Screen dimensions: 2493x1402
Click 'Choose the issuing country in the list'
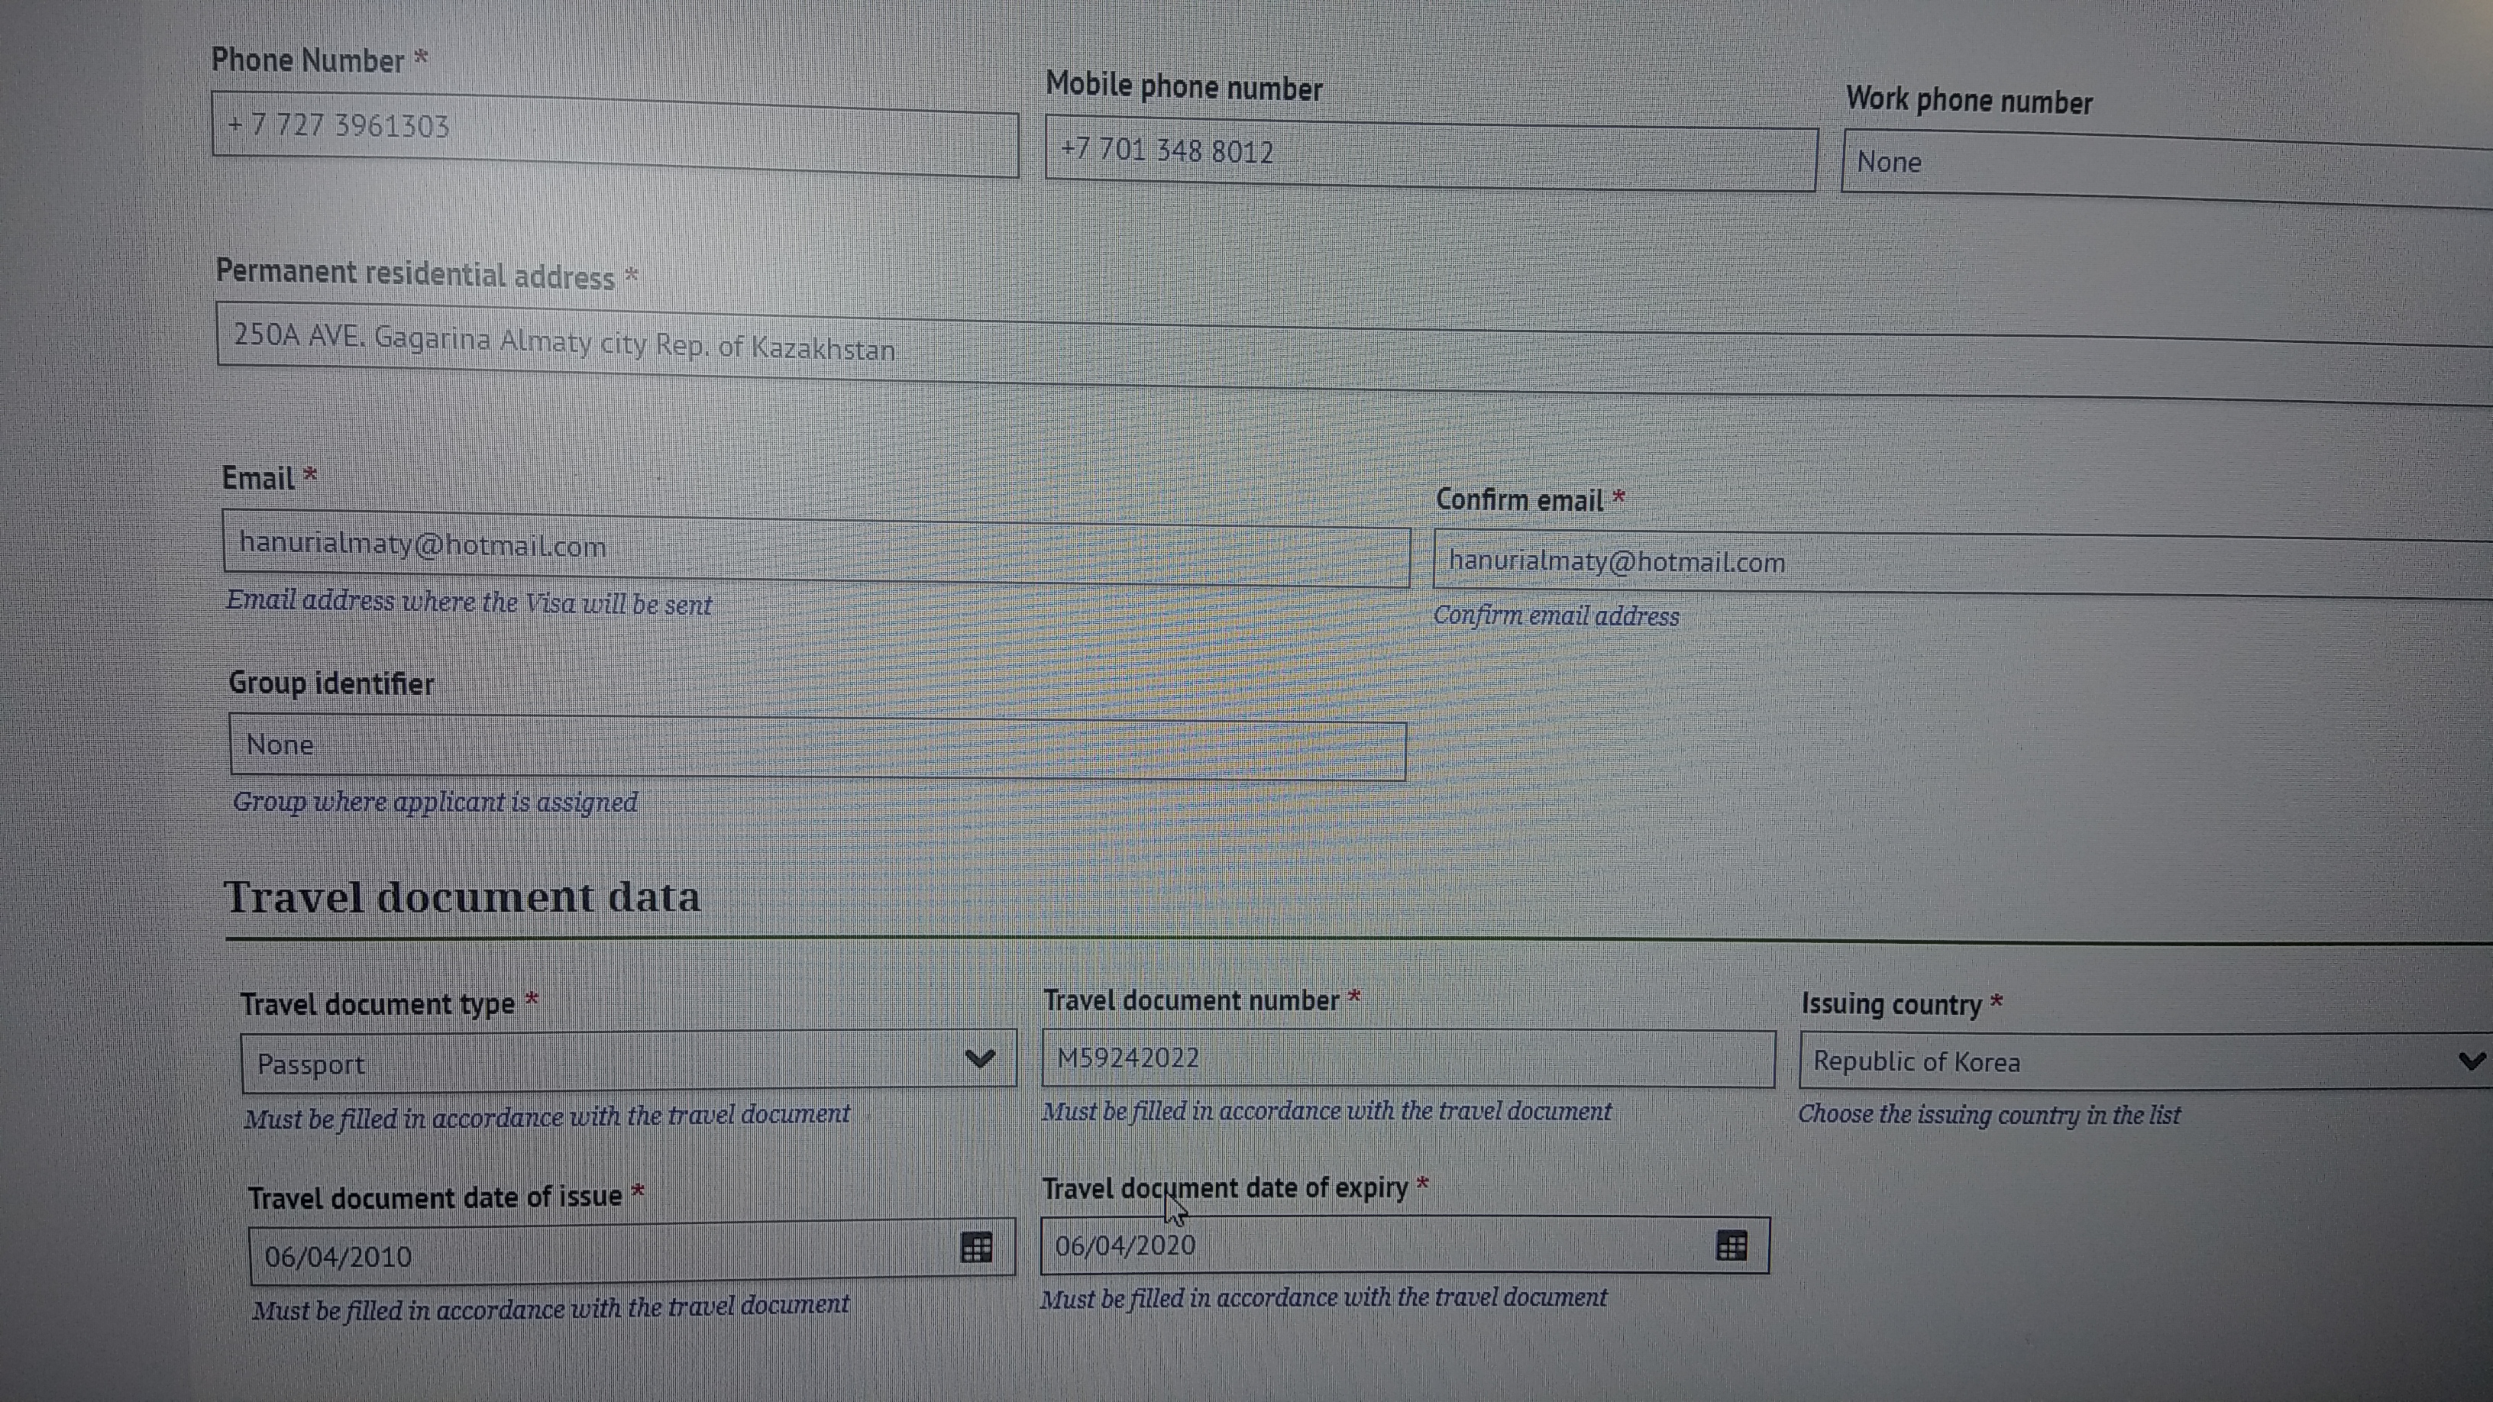(x=1989, y=1115)
